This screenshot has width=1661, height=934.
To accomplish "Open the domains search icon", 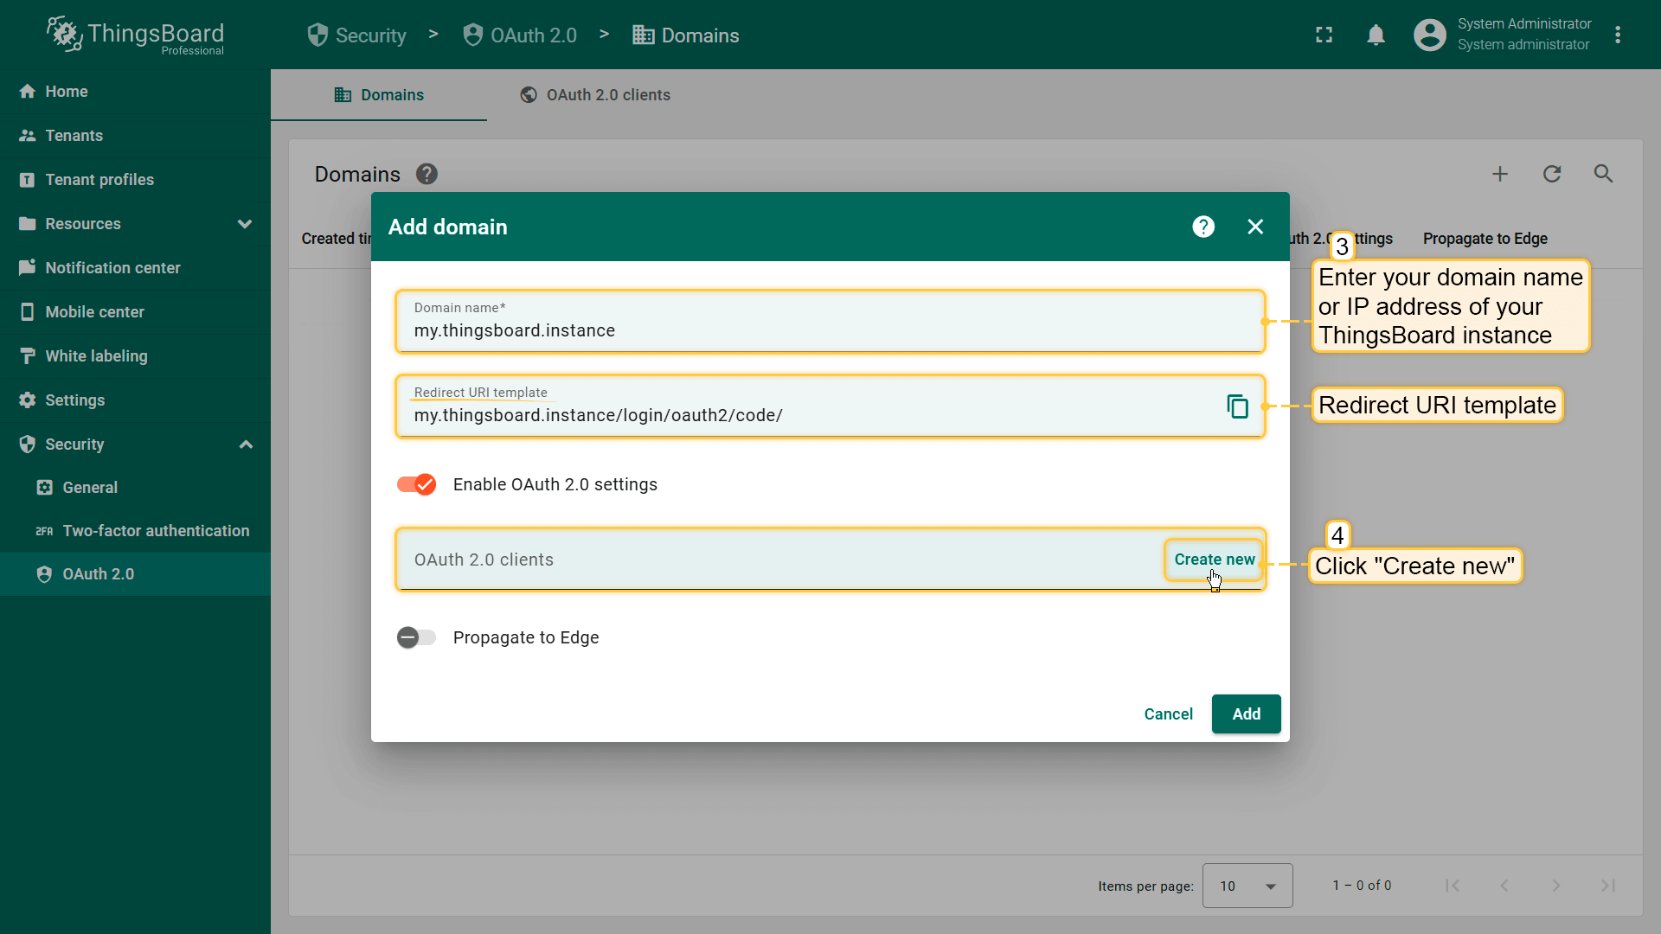I will click(x=1603, y=174).
